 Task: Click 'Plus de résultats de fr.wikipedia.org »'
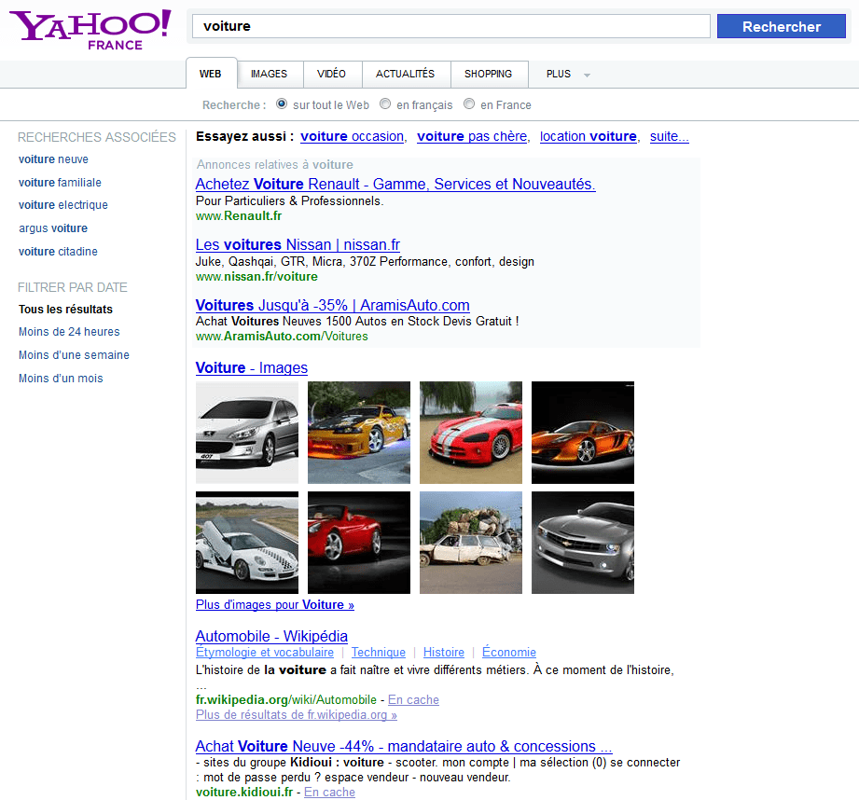pos(297,714)
